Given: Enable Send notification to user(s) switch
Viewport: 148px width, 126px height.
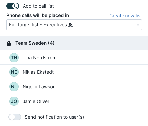Looking at the screenshot, I should point(15,117).
